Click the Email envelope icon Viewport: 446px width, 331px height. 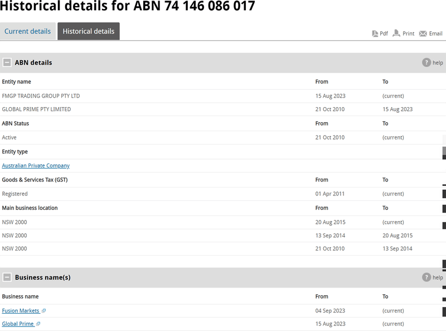click(x=423, y=33)
